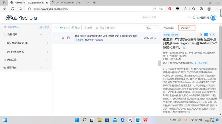This screenshot has height=124, width=222.
Task: Collapse the right details panel with arrow handle
Action: (x=160, y=63)
